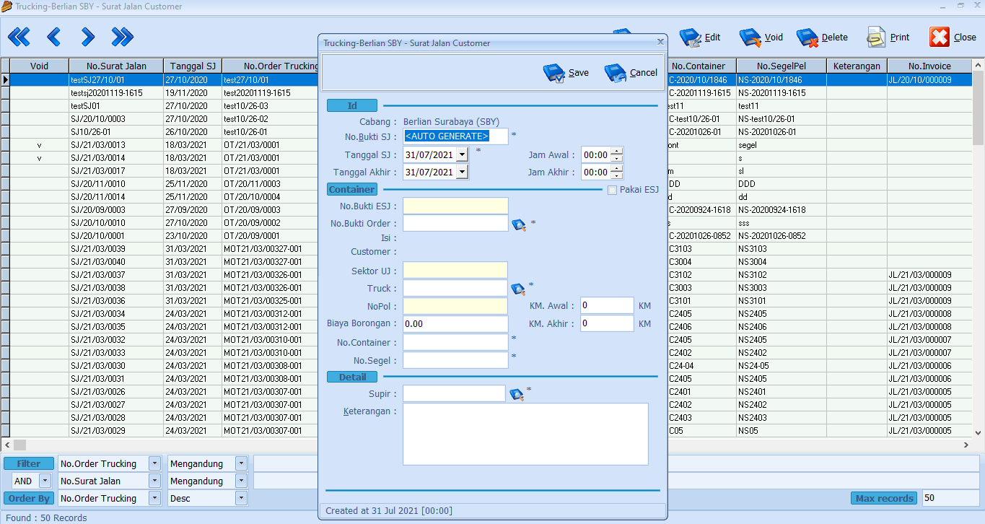
Task: Click the Filter button
Action: (x=29, y=464)
